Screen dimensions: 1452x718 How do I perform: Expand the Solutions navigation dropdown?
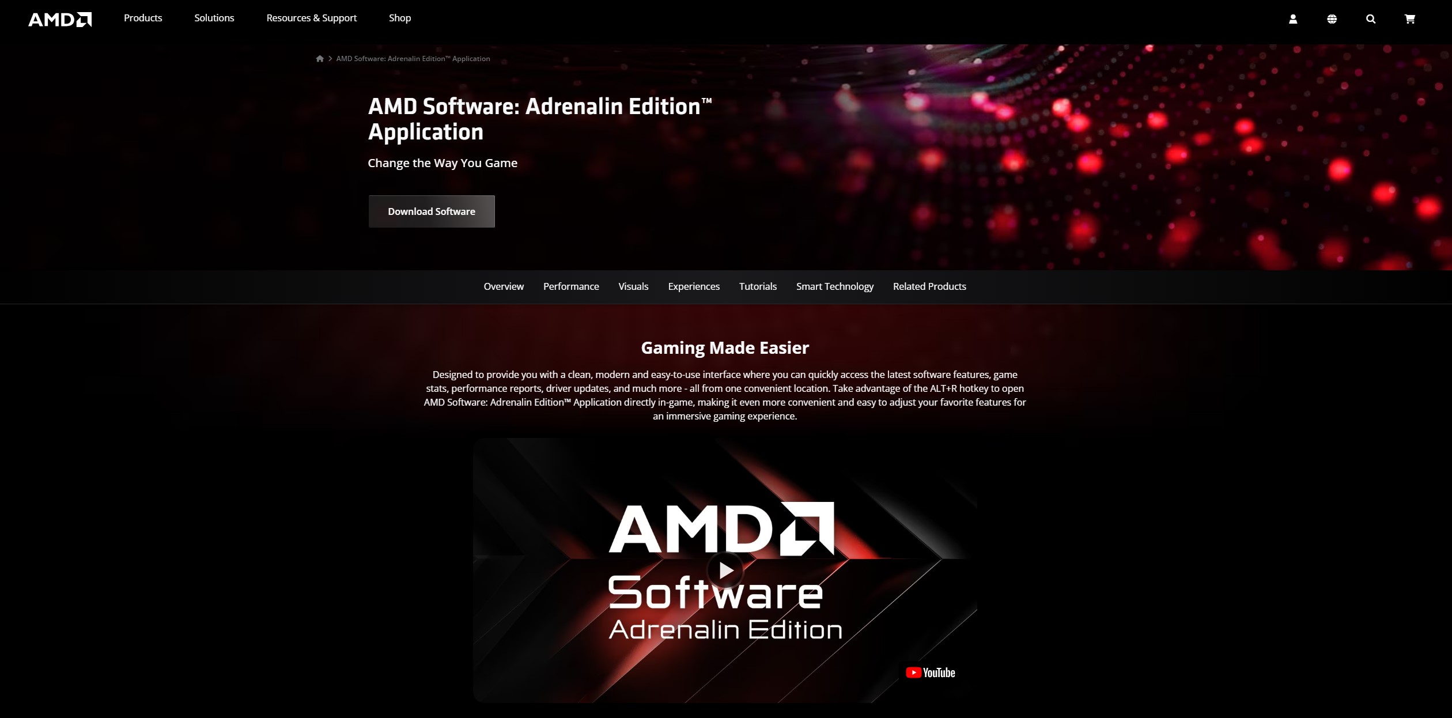pos(214,18)
